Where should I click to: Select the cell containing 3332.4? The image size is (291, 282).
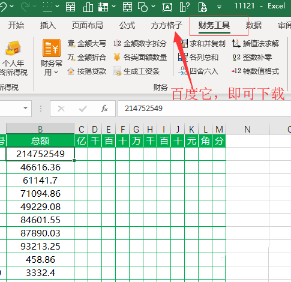40,273
